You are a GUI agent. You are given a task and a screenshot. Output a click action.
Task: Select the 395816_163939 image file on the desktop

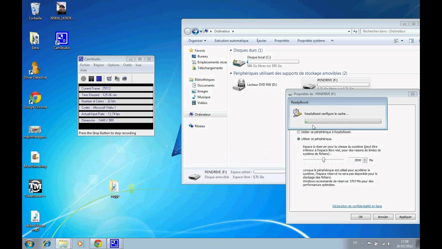pyautogui.click(x=61, y=11)
